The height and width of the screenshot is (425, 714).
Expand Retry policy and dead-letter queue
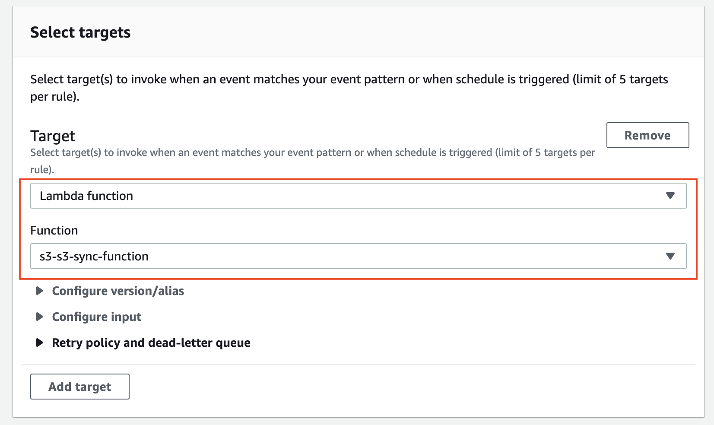[150, 343]
